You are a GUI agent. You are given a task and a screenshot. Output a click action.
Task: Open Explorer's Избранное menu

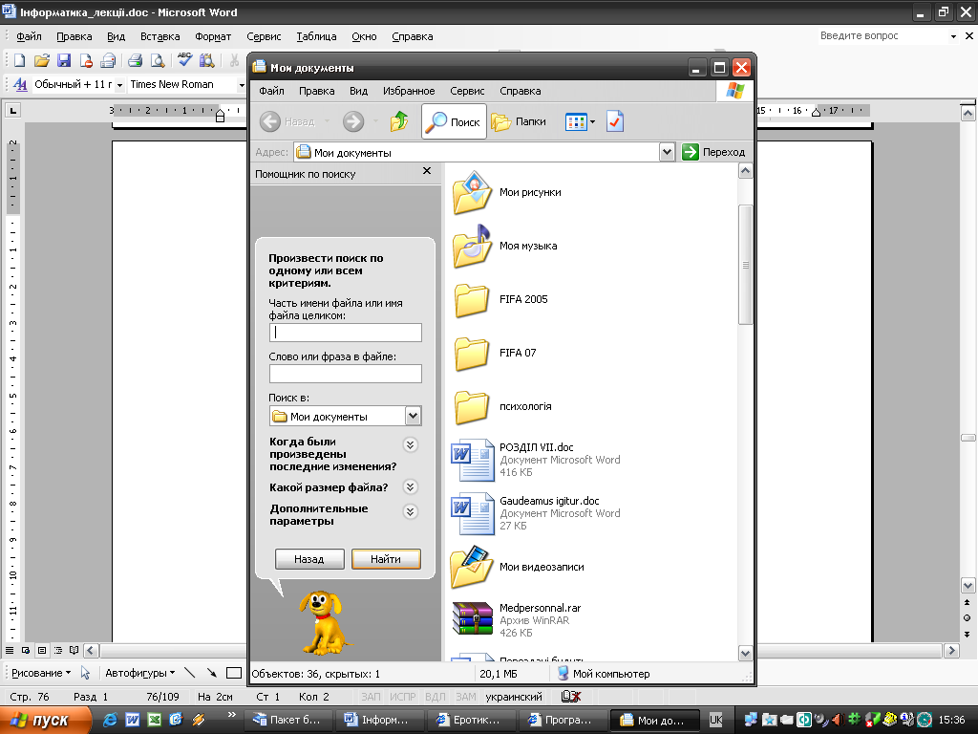click(x=409, y=91)
